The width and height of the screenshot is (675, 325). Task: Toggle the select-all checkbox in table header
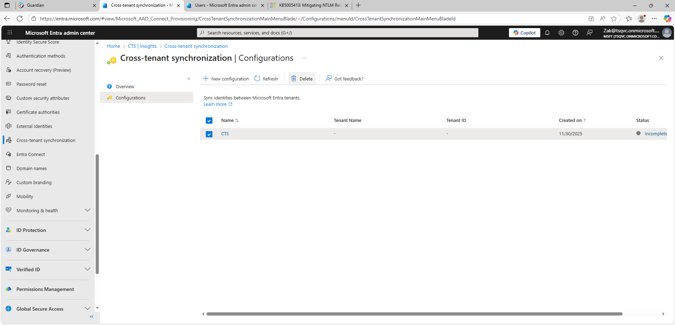(209, 121)
